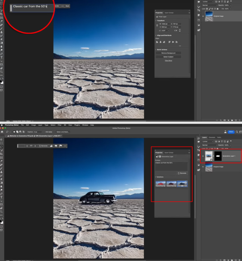The height and width of the screenshot is (261, 242).
Task: Select the Rectangular Marquee tool in lower window
Action: pyautogui.click(x=1, y=143)
